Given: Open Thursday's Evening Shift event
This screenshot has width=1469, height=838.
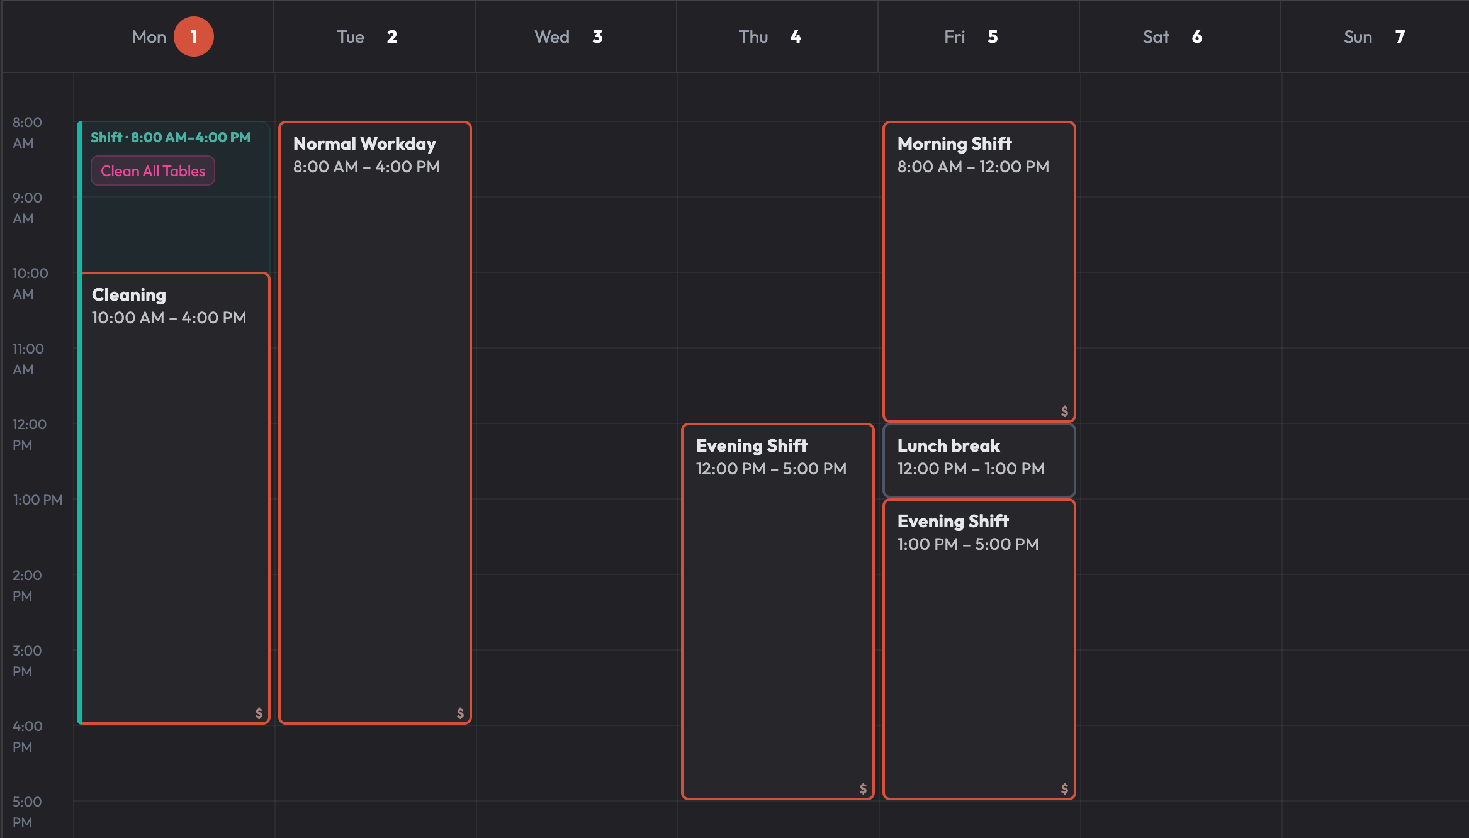Looking at the screenshot, I should 778,612.
